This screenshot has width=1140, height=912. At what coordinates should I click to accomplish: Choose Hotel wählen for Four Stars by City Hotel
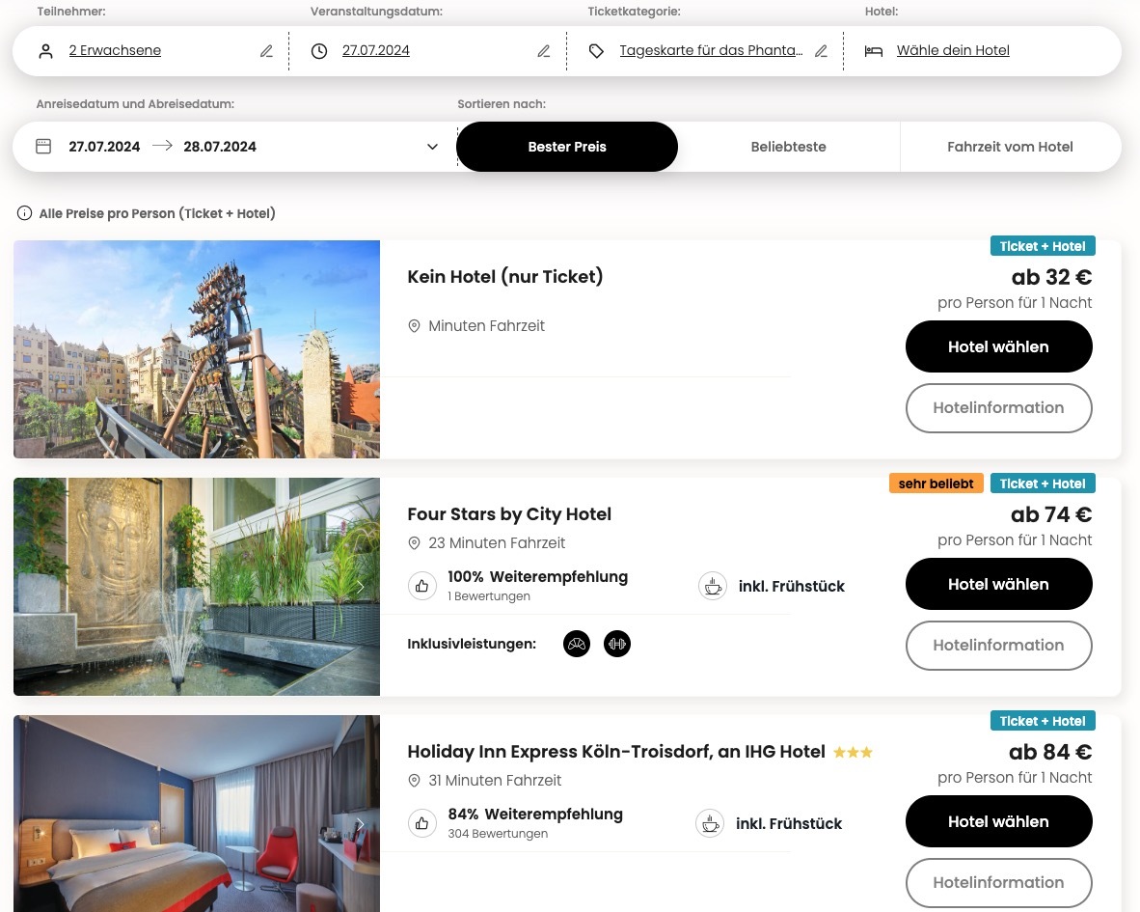pyautogui.click(x=998, y=584)
